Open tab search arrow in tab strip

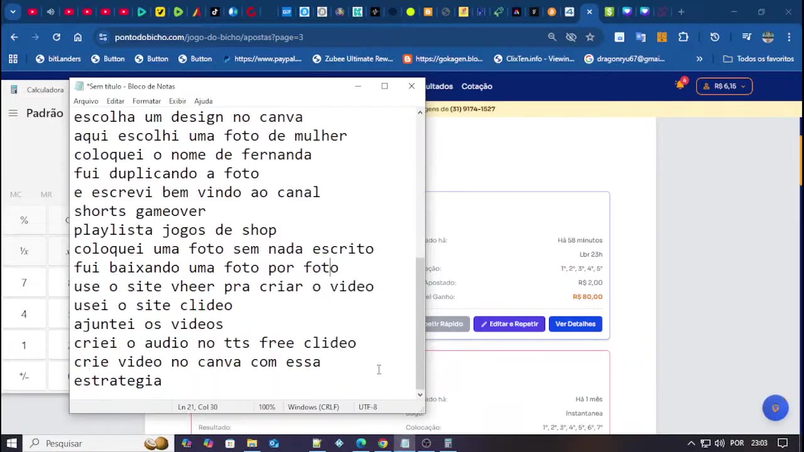pos(13,12)
